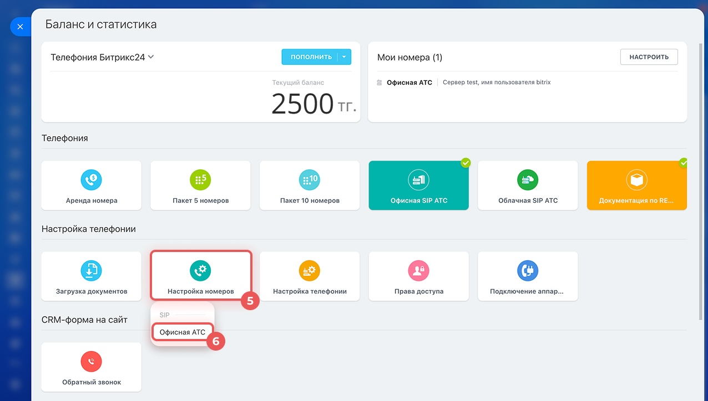This screenshot has width=708, height=401.
Task: Choose Офисная АТС in popup menu
Action: [182, 332]
